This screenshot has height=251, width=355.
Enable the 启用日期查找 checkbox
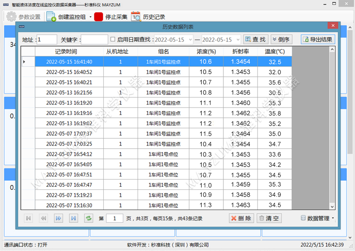click(x=113, y=40)
